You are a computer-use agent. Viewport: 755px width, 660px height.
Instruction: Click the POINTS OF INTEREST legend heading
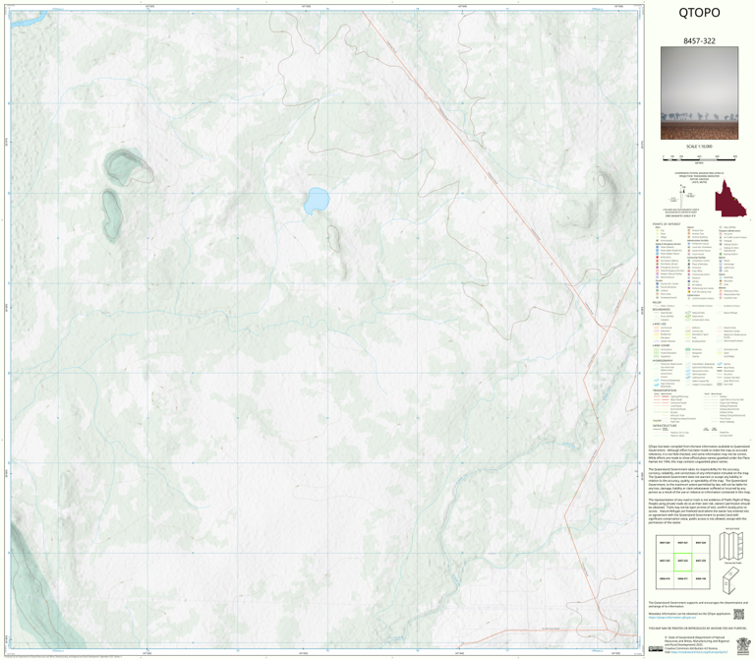[667, 224]
